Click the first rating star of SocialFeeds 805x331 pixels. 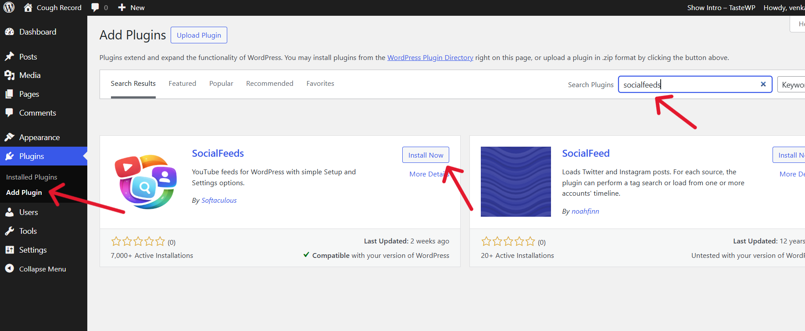[116, 241]
